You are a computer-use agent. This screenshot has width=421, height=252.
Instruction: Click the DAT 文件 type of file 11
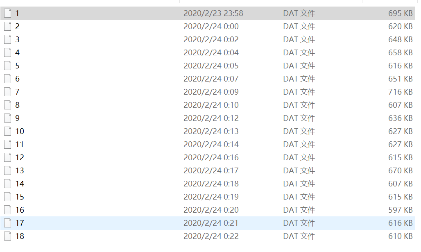tap(299, 144)
